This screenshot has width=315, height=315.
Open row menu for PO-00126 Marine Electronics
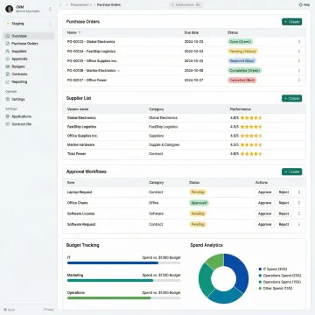(x=299, y=71)
